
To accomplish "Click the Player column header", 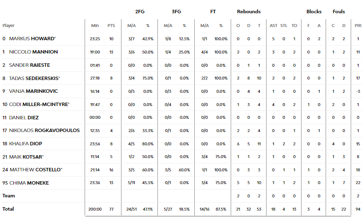I will 8,26.
